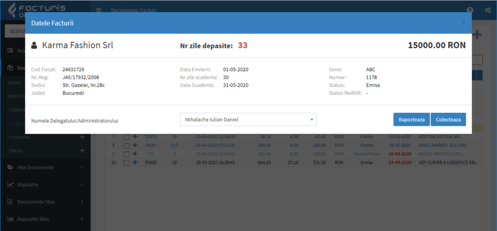Tick the checkbox in row 7 TESTE
497x231 pixels.
(x=127, y=137)
